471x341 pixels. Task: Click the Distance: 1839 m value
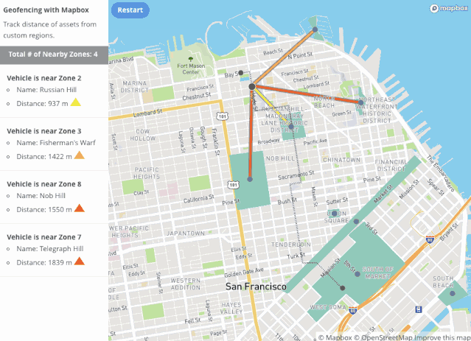coord(44,262)
